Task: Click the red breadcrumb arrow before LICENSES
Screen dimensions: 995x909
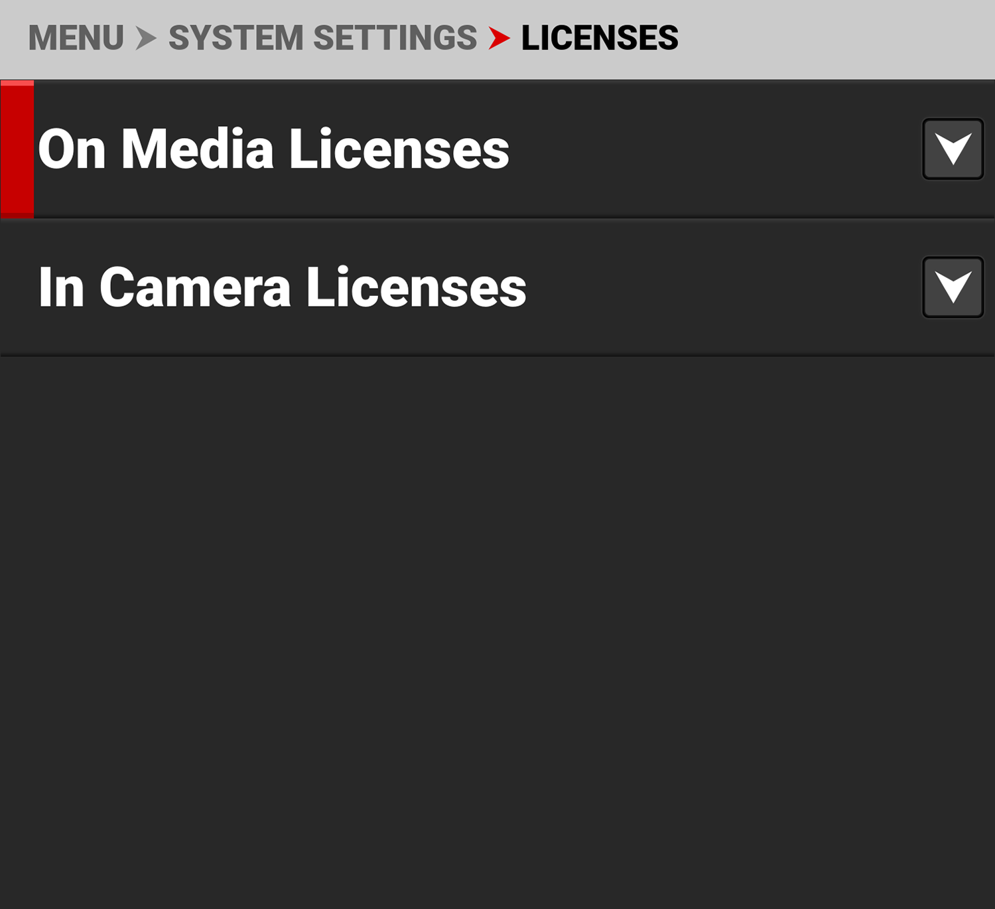Action: [499, 38]
